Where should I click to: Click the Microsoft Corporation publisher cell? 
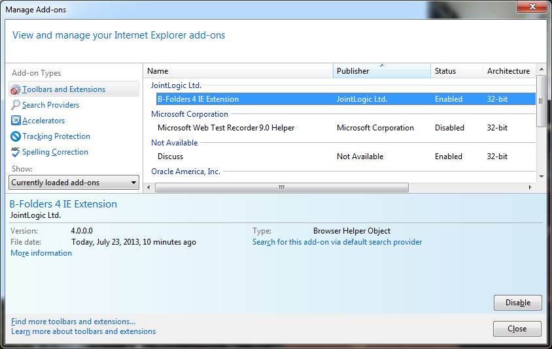click(375, 128)
